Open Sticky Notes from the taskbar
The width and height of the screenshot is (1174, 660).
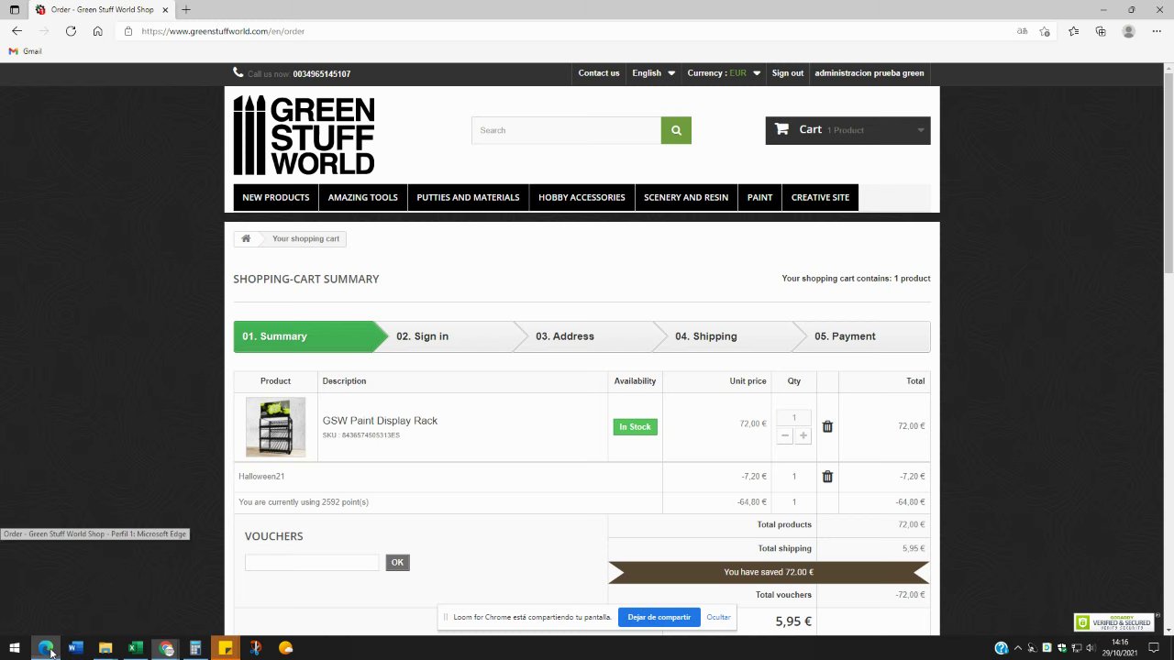(x=226, y=648)
